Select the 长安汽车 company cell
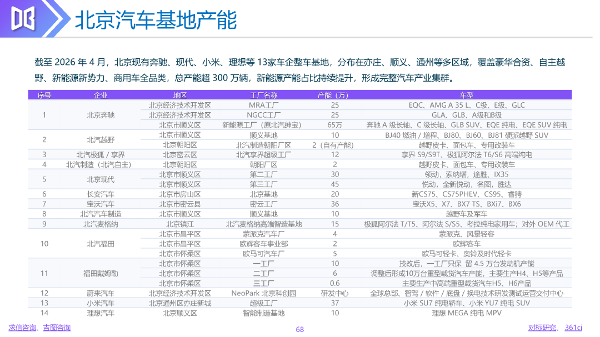This screenshot has width=600, height=337. [x=101, y=194]
